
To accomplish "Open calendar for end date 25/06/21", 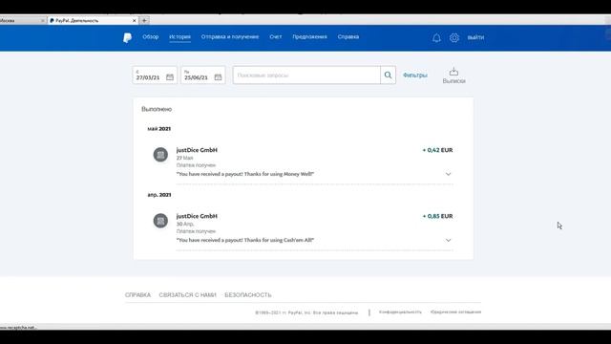I will (219, 77).
